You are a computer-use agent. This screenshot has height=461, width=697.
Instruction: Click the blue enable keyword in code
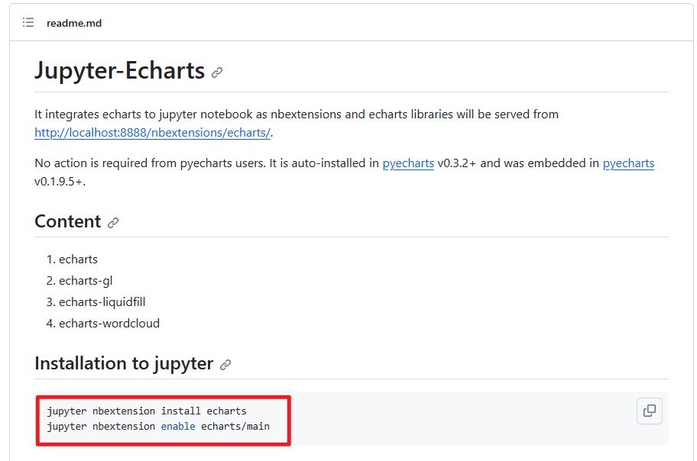click(x=178, y=427)
